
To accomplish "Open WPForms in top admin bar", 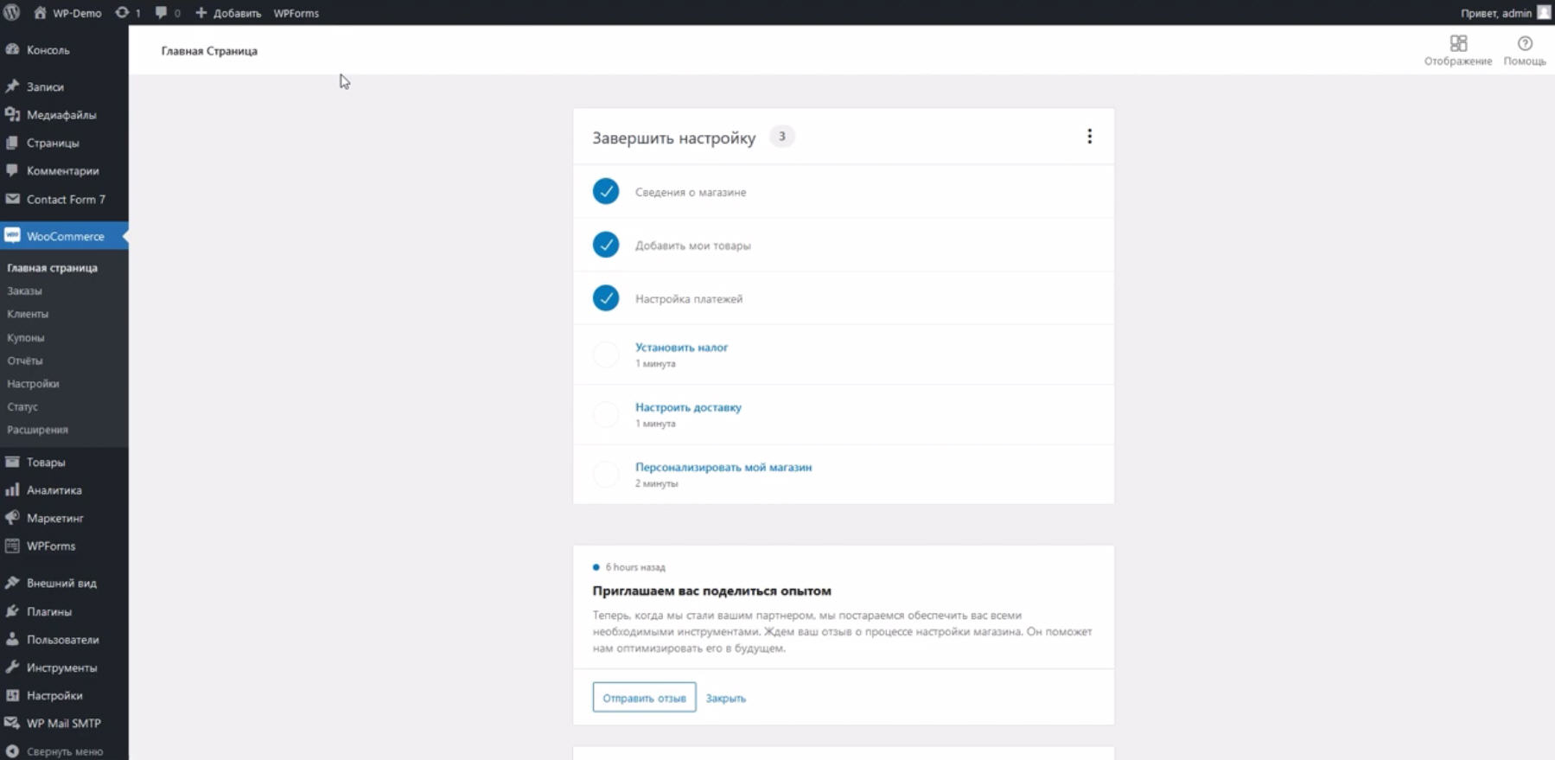I will pos(296,13).
